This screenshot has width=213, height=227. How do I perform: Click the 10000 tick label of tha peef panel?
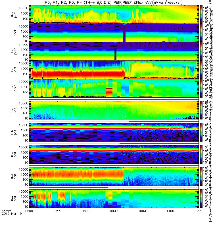pyautogui.click(x=24, y=8)
